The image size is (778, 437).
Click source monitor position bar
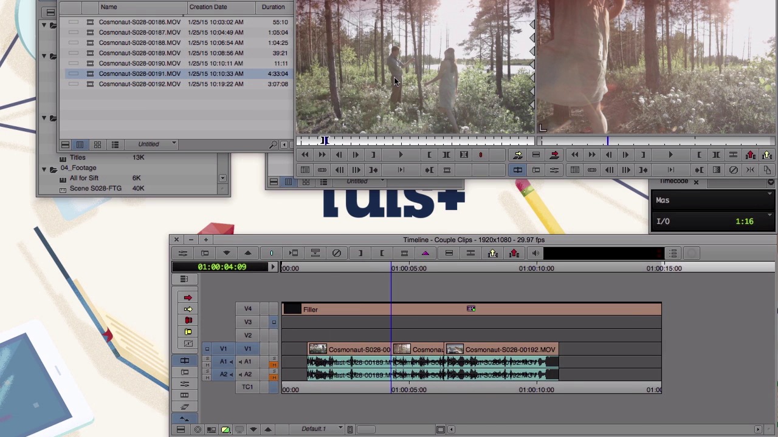pyautogui.click(x=415, y=141)
